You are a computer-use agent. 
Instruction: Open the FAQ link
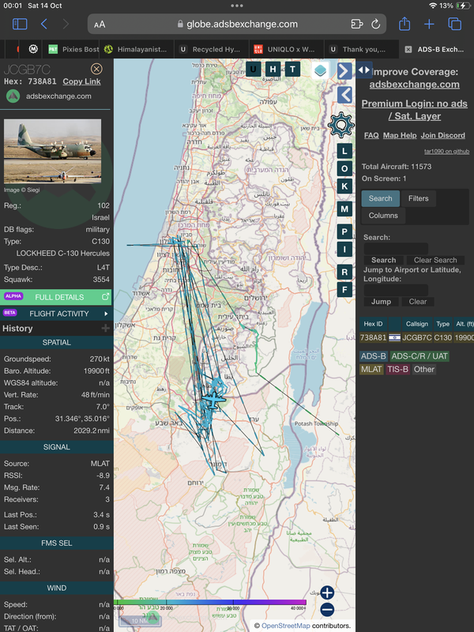coord(371,135)
